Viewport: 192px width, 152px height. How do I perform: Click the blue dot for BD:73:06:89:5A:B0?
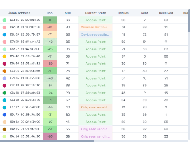pyautogui.click(x=4, y=115)
